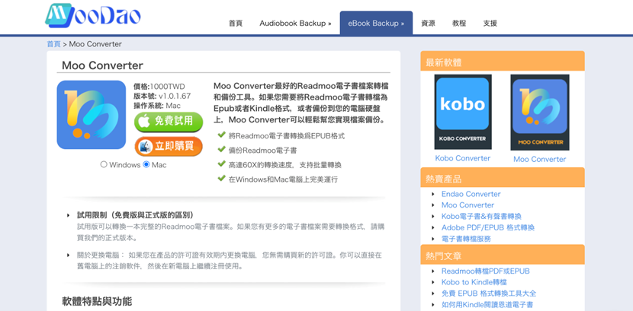The height and width of the screenshot is (311, 633).
Task: Click the 操作系統: Mac text
Action: pos(157,106)
